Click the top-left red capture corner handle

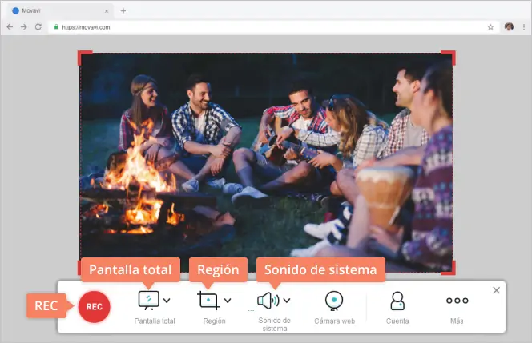click(x=83, y=56)
